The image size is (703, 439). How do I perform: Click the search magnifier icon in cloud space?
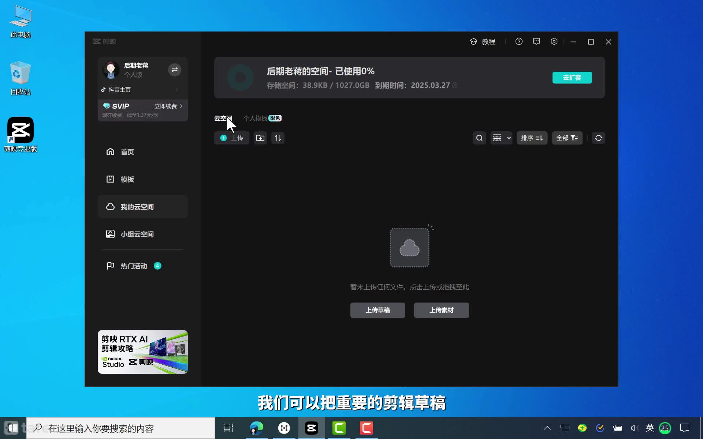(x=479, y=138)
